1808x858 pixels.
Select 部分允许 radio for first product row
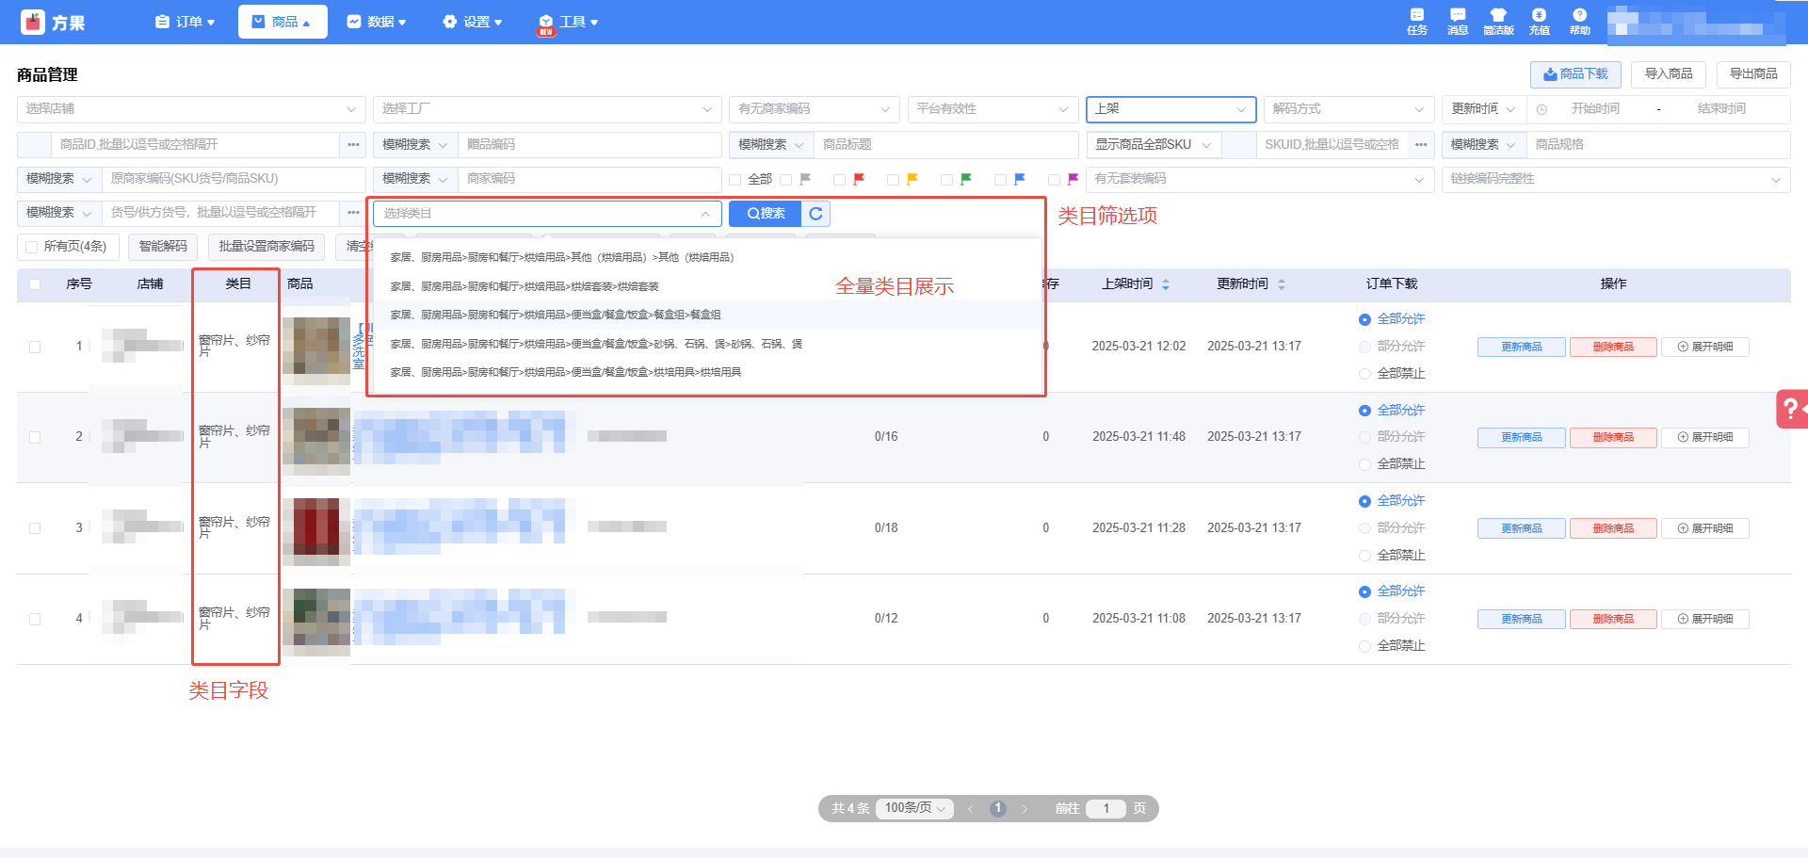[x=1364, y=347]
